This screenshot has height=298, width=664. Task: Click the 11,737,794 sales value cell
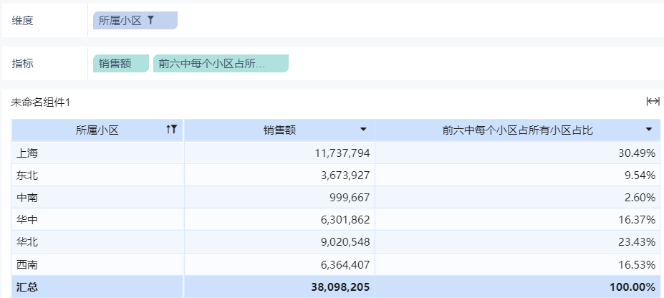[x=342, y=153]
